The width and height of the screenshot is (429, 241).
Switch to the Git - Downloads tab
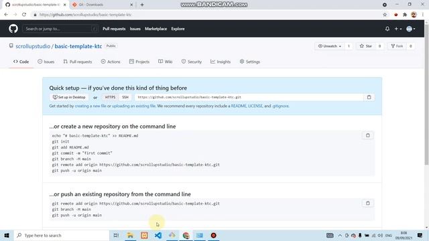[101, 5]
